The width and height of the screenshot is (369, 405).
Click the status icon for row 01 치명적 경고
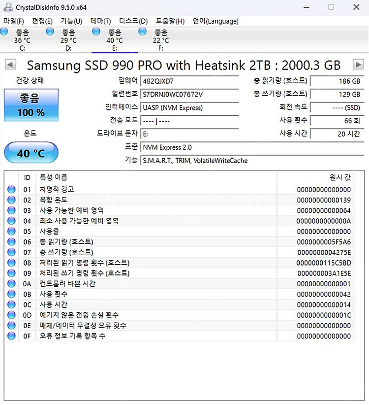click(11, 189)
